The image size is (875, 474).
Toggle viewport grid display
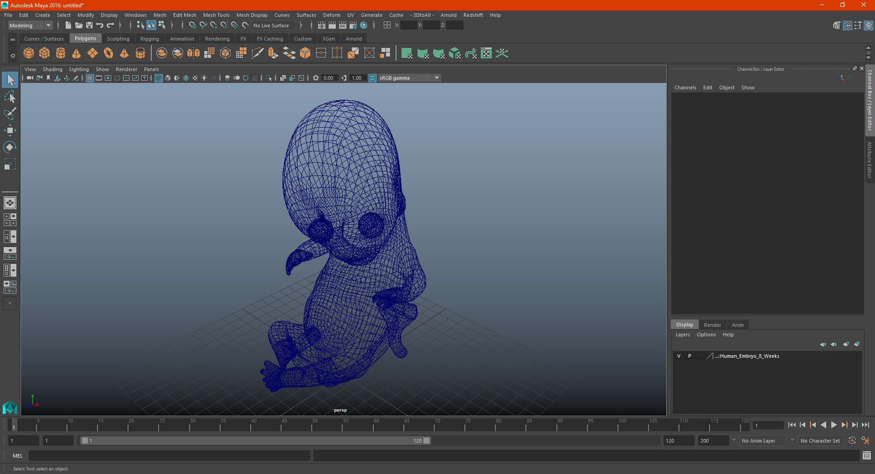[x=90, y=78]
